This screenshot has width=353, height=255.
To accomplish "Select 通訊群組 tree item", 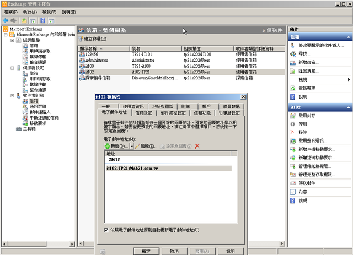I will (x=38, y=107).
